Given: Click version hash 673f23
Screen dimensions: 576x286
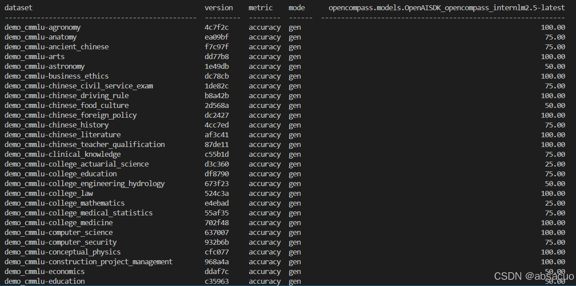Looking at the screenshot, I should pos(217,183).
